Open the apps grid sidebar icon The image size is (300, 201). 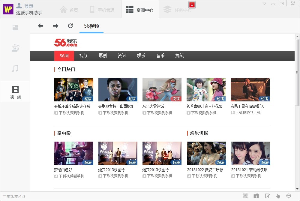[x=15, y=28]
